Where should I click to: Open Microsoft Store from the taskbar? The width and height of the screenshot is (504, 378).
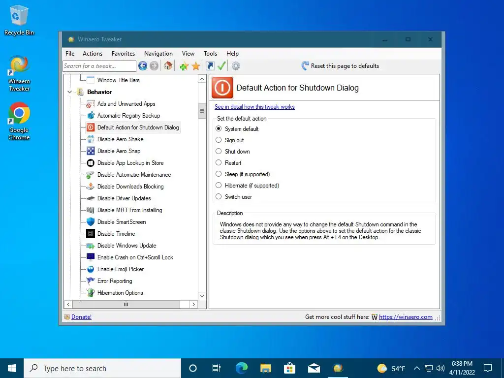[x=289, y=368]
